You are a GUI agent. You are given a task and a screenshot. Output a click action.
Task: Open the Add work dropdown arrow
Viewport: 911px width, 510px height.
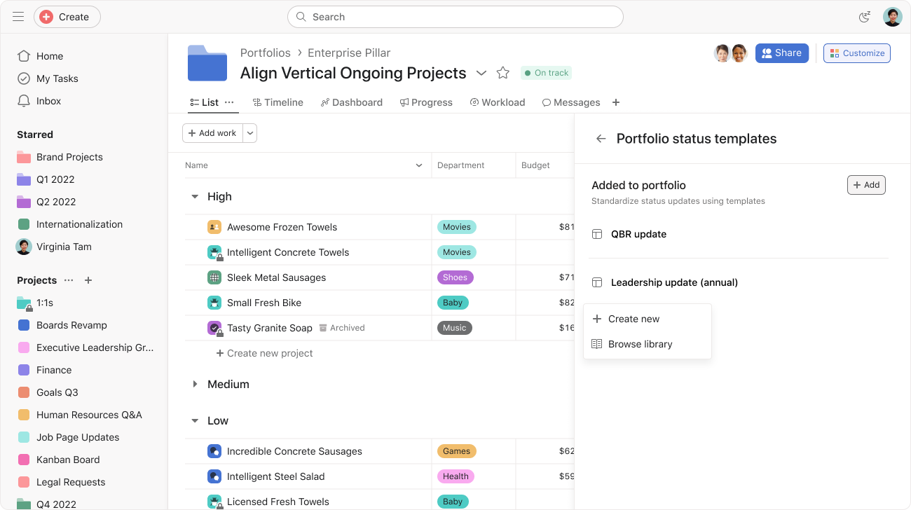point(250,133)
